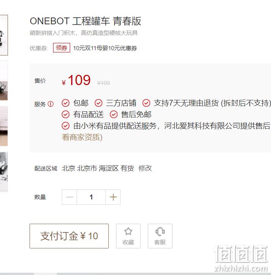Click the 有品配送 checkmark icon

pyautogui.click(x=66, y=115)
